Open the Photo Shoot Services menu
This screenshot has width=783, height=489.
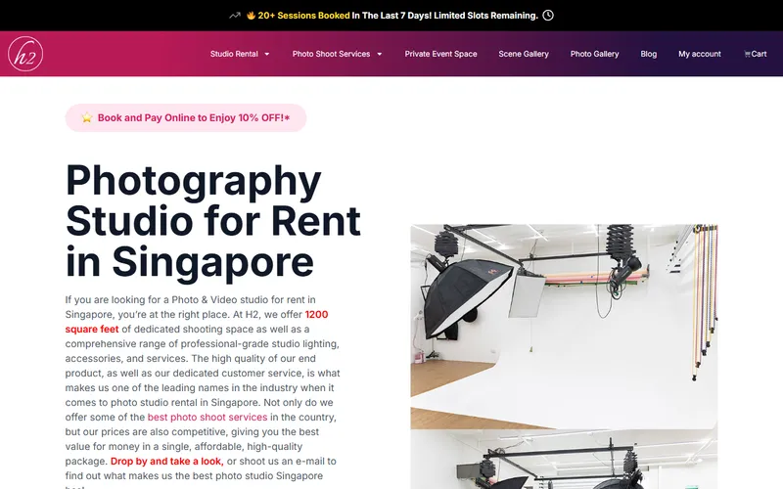click(331, 54)
